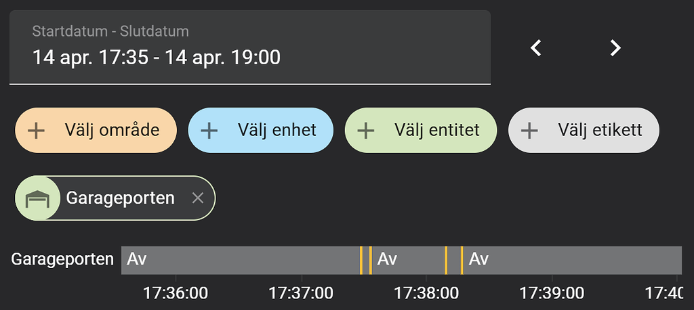Viewport: 694px width, 310px height.
Task: Click plus icon on Välj enhet
Action: (x=209, y=130)
